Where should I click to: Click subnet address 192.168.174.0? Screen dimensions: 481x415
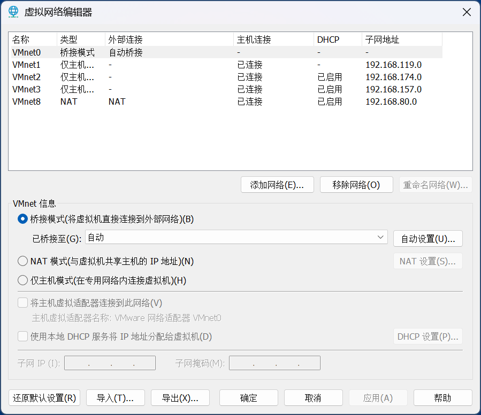tap(394, 77)
